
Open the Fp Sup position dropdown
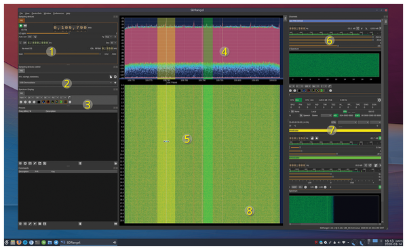tap(109, 37)
